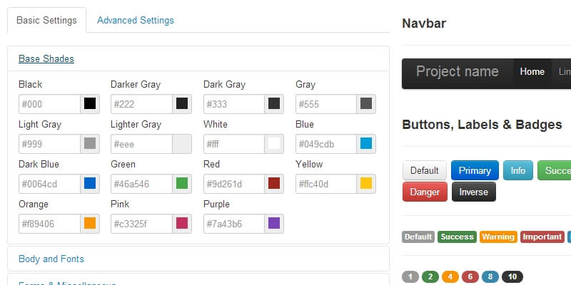Viewport: 571px width, 285px height.
Task: Select the Basic Settings tab
Action: pyautogui.click(x=46, y=21)
